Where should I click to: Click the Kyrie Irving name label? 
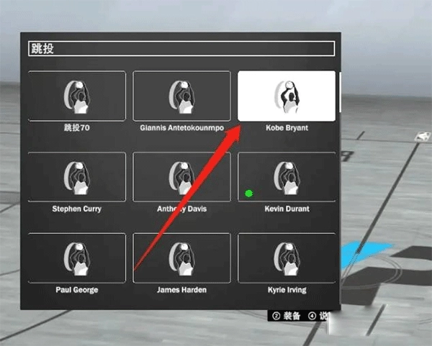click(287, 290)
